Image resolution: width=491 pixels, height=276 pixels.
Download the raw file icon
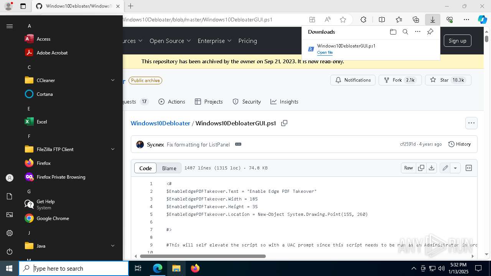click(x=432, y=168)
